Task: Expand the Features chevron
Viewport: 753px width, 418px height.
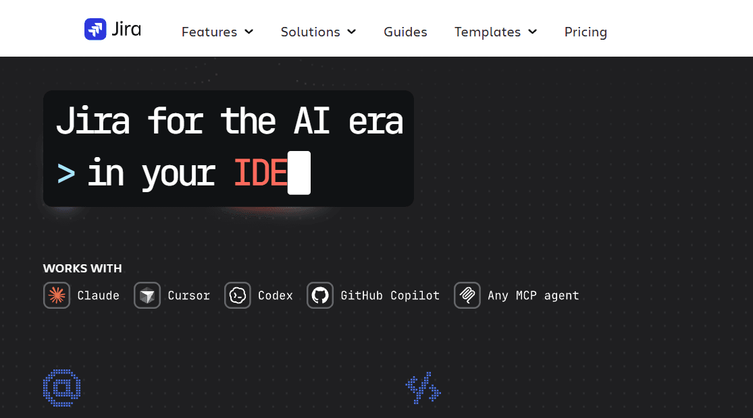Action: (x=249, y=32)
